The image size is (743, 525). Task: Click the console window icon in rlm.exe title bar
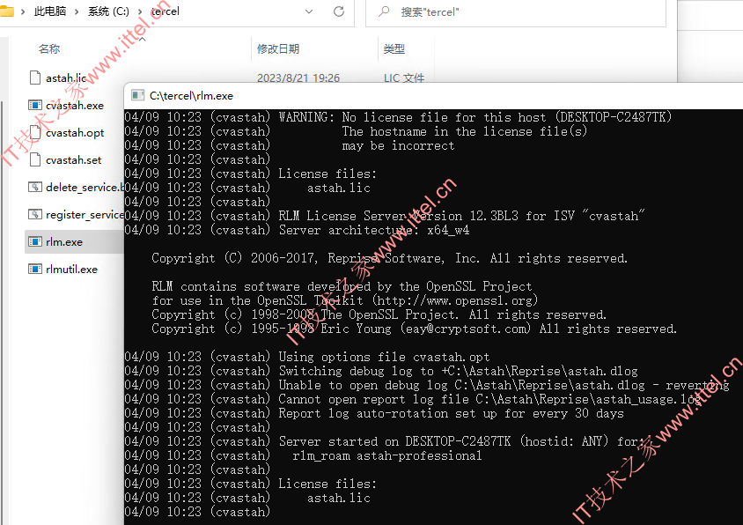138,95
